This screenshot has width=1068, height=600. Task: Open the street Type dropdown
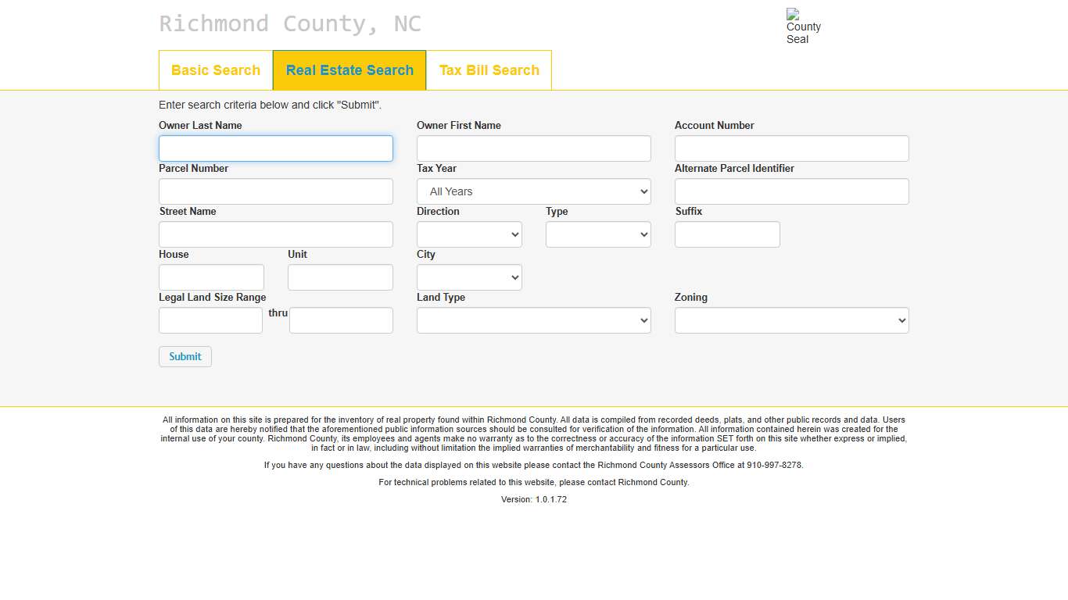pos(598,234)
